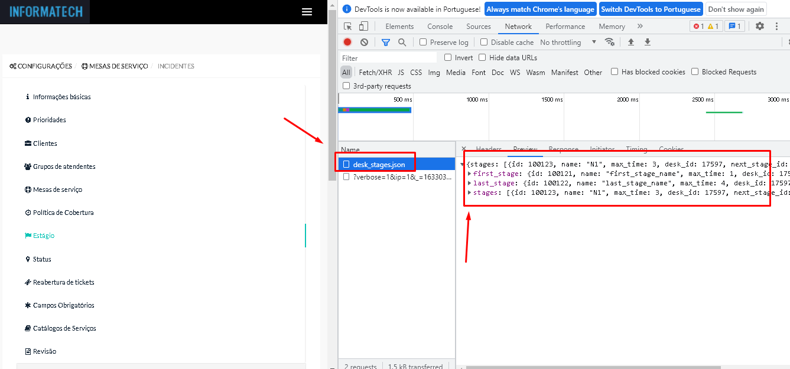Screen dimensions: 790x369
Task: Close the request details panel
Action: (464, 149)
